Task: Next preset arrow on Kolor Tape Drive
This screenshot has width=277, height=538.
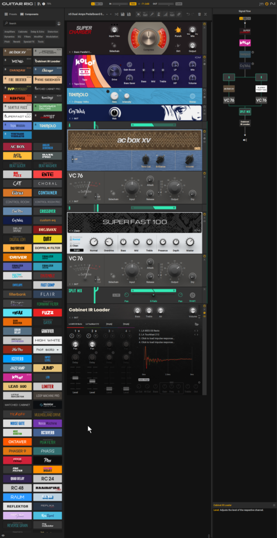Action: click(73, 84)
